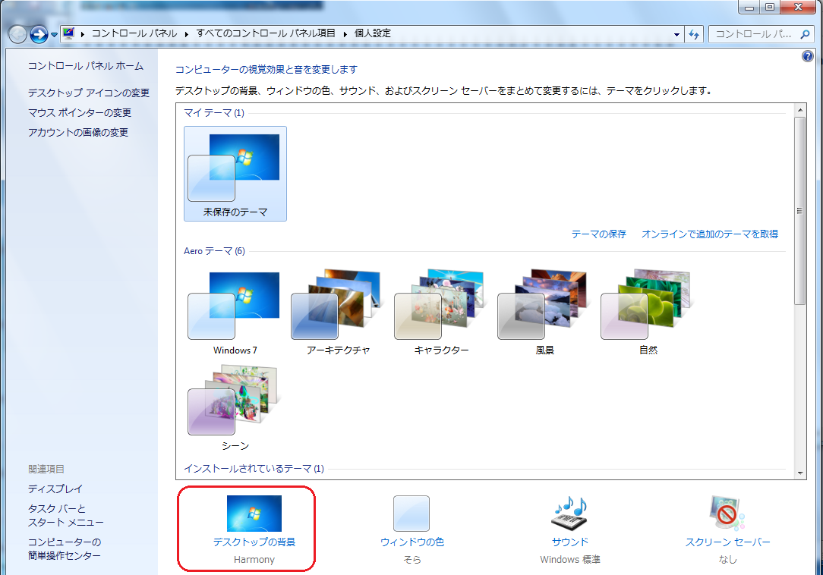Open マウス ポインターの変更 link
823x575 pixels.
click(x=80, y=113)
